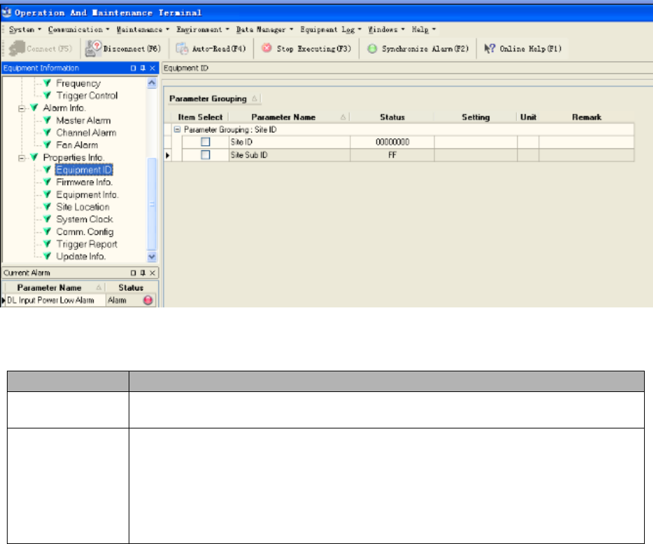Click the System Clock node's green icon
Image resolution: width=653 pixels, height=544 pixels.
coord(47,219)
